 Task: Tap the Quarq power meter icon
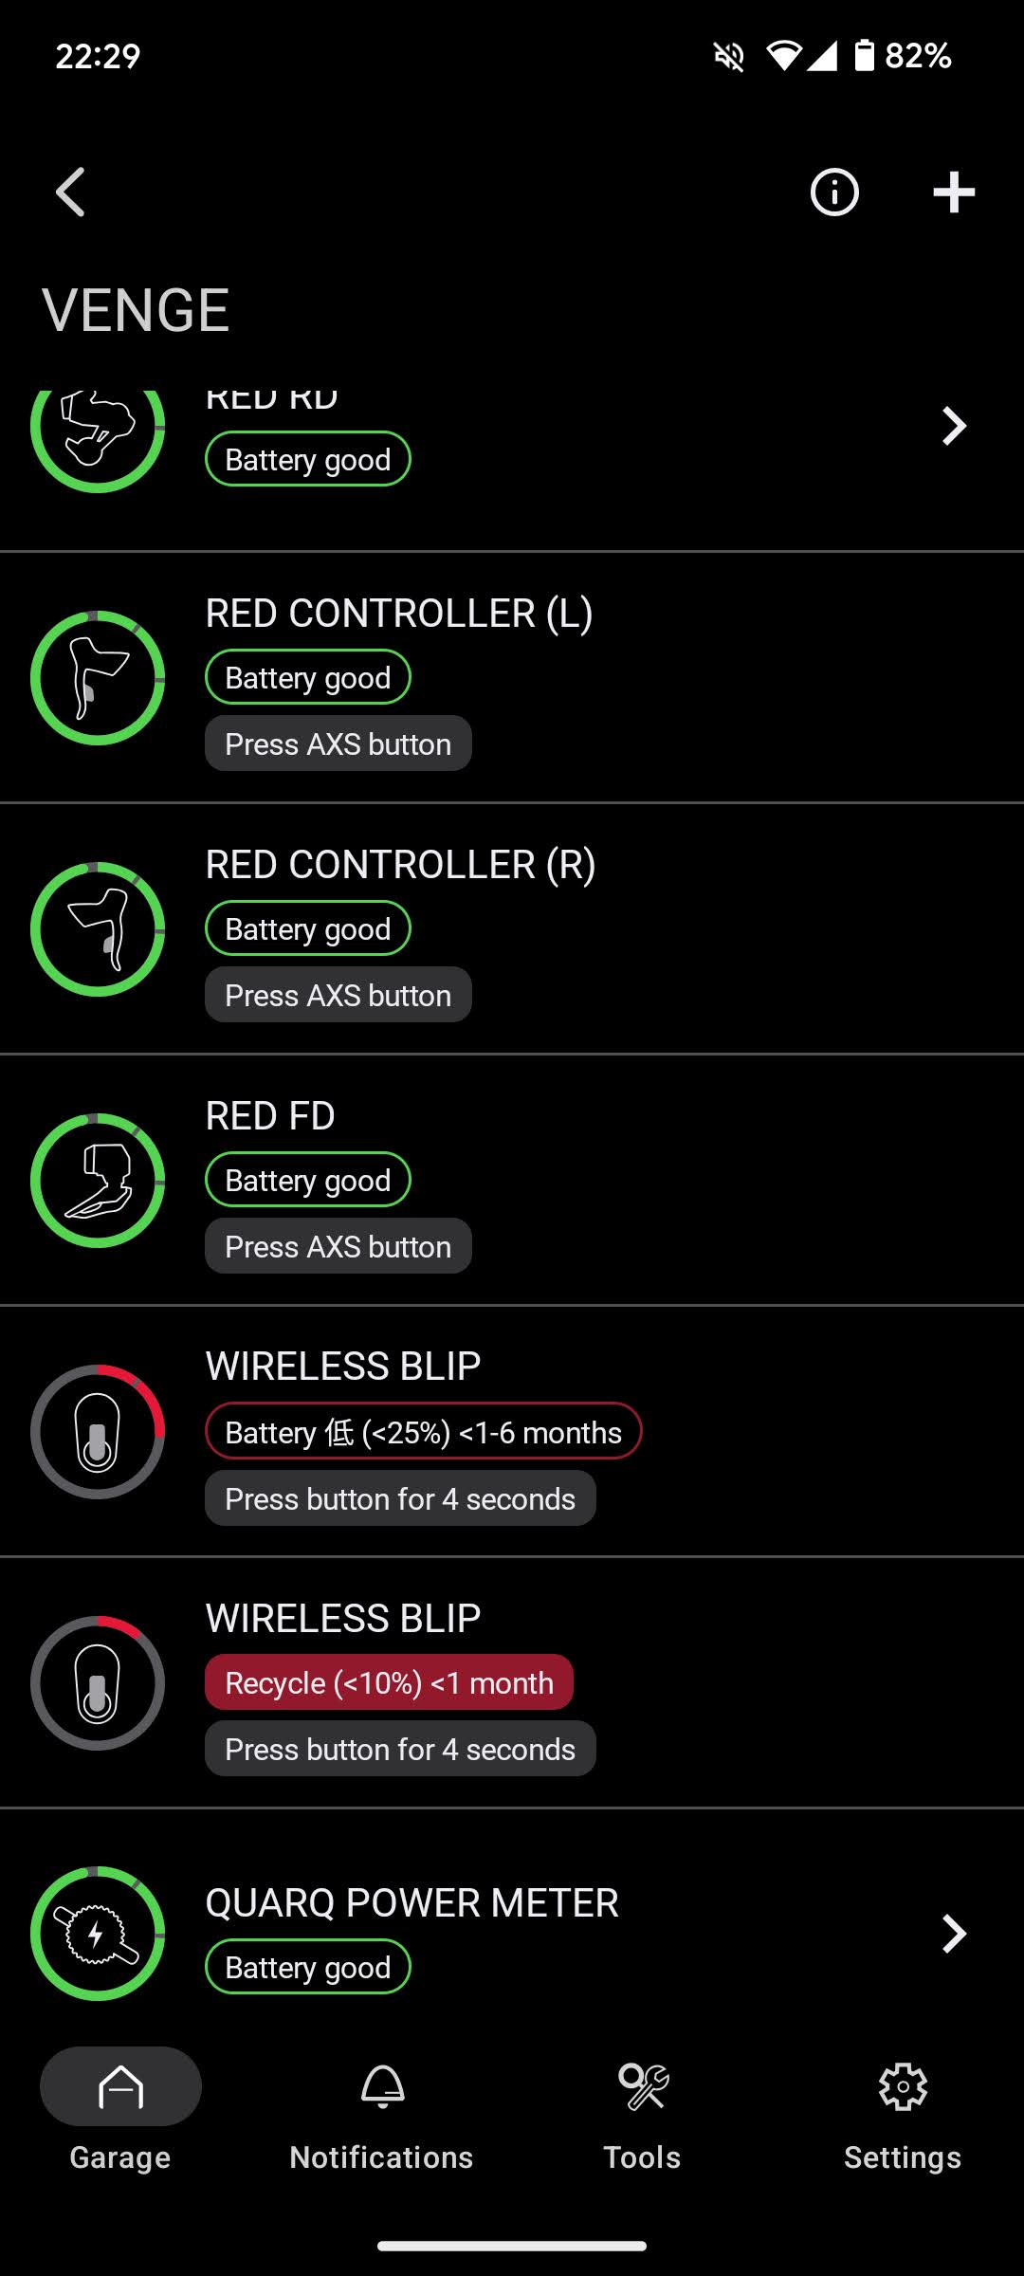pos(98,1934)
